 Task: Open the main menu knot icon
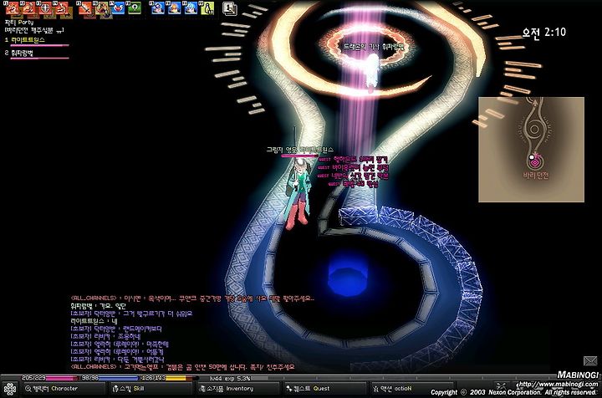pyautogui.click(x=9, y=389)
